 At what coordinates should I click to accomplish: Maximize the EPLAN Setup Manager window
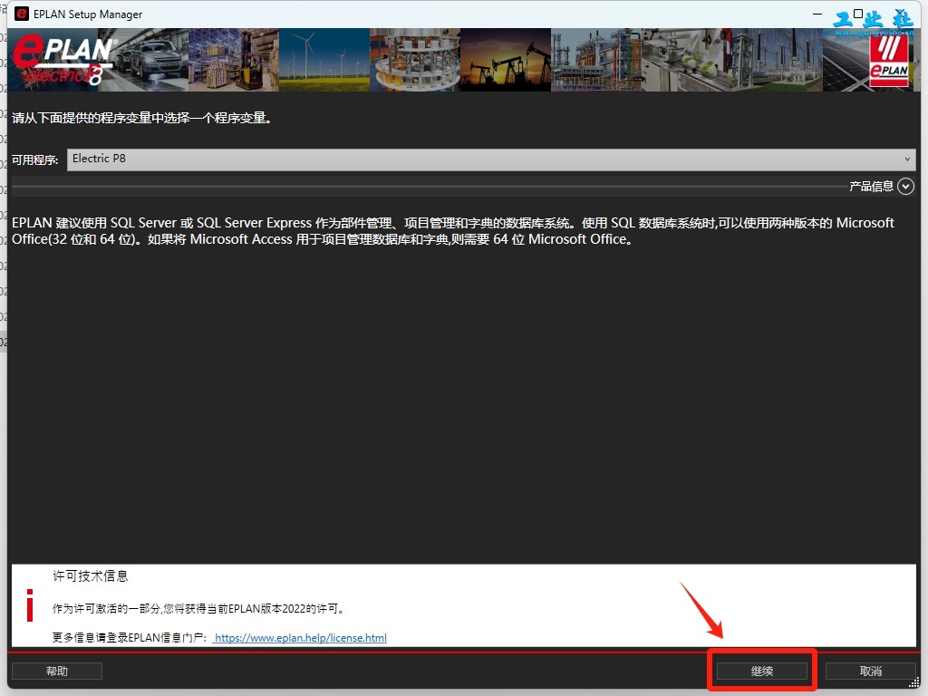(x=858, y=14)
